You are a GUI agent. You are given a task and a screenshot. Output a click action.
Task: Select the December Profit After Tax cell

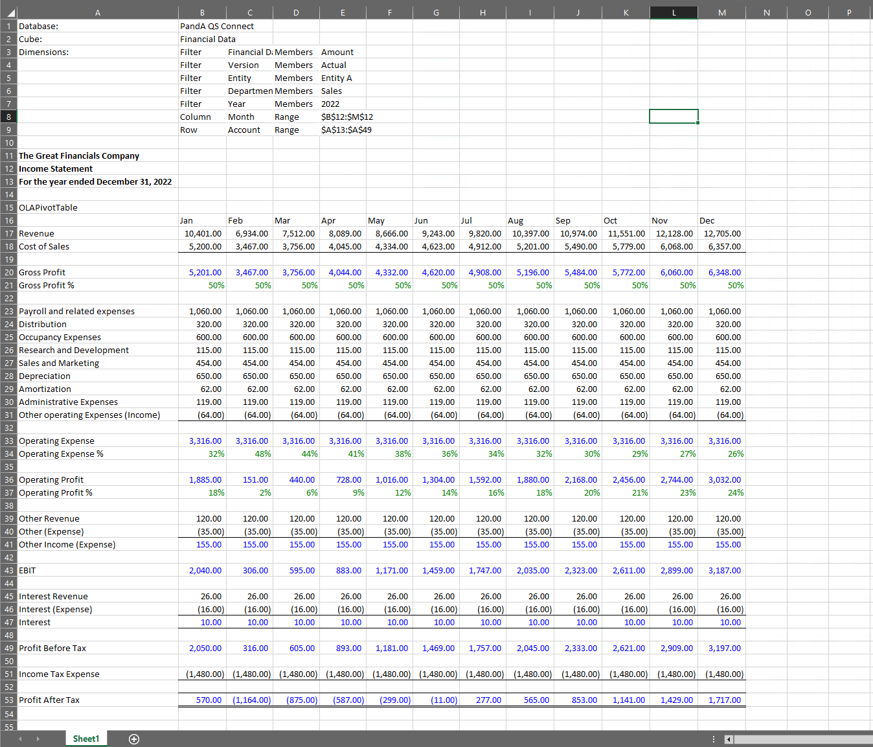click(x=724, y=700)
